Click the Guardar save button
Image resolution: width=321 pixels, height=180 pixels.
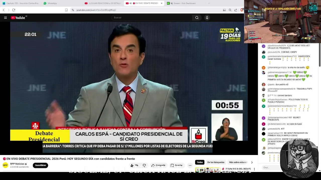[x=177, y=165]
